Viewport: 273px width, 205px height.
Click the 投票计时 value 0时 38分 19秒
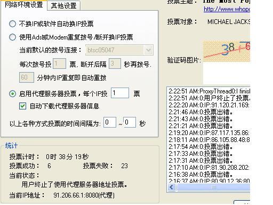click(67, 157)
